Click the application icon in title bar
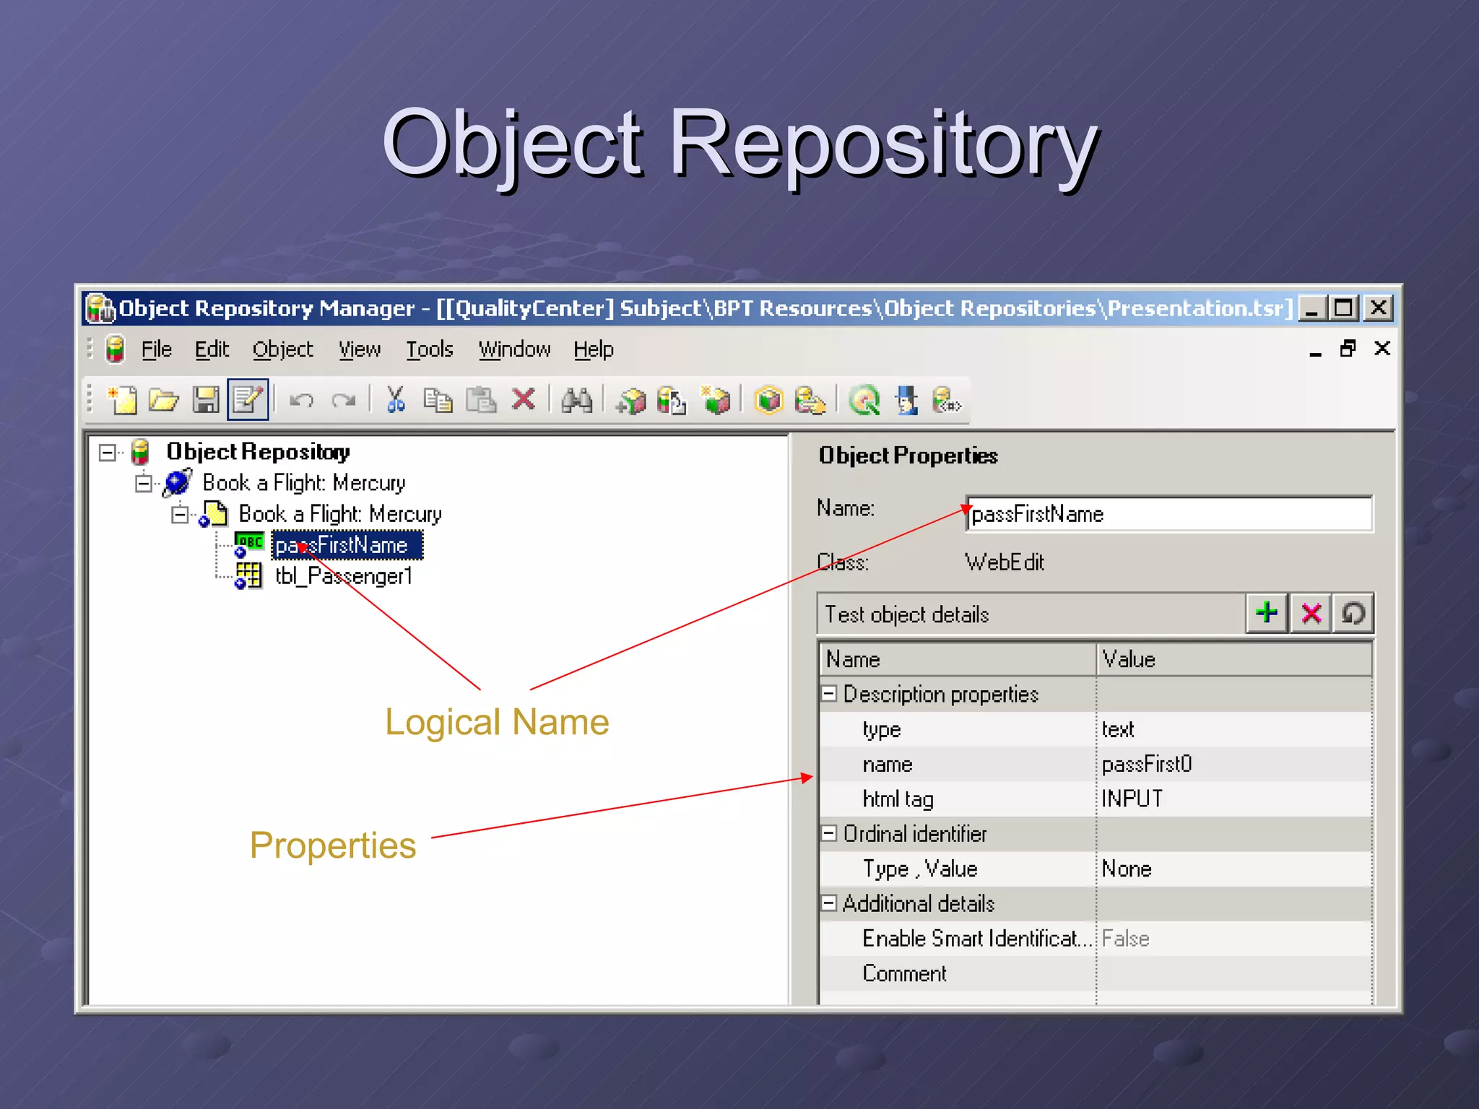Screen dimensions: 1479x1109 100,308
